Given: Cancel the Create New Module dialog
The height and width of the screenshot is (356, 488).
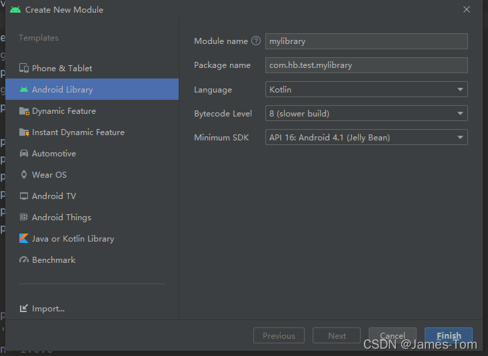Looking at the screenshot, I should (393, 335).
